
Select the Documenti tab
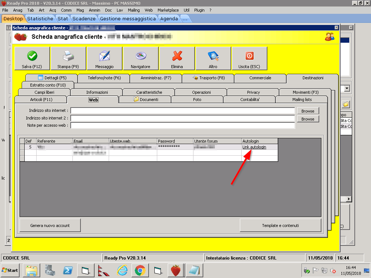[x=146, y=100]
